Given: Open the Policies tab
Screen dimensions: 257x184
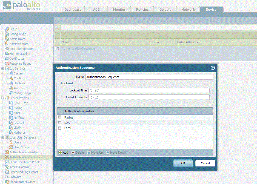Looking at the screenshot, I should click(142, 10).
